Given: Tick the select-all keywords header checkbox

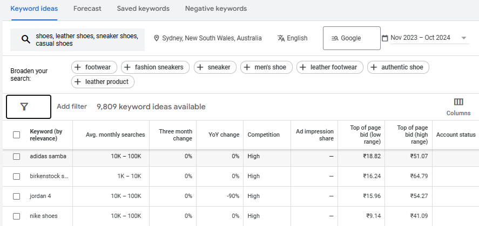Looking at the screenshot, I should (17, 135).
